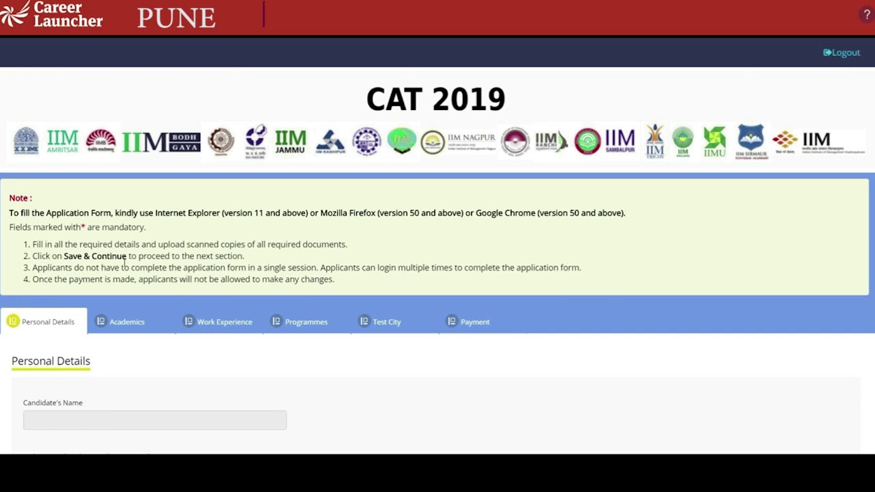
Task: Click the 'Fields marked with * are mandatory' line
Action: tap(77, 228)
